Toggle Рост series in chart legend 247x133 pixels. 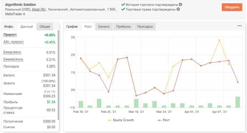point(163,120)
